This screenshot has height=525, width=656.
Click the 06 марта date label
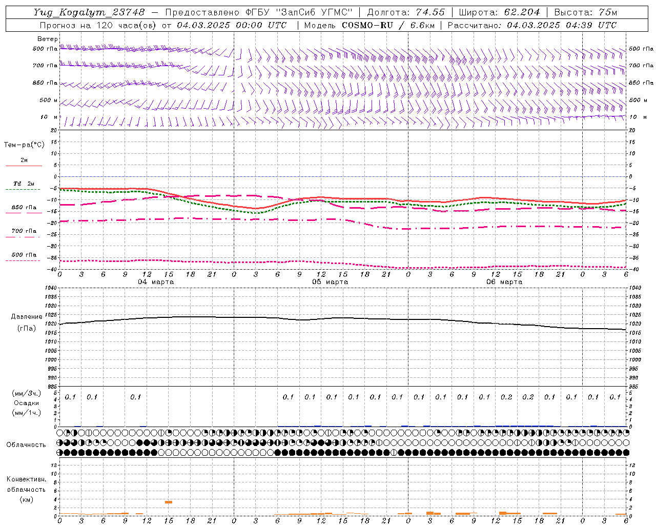504,282
